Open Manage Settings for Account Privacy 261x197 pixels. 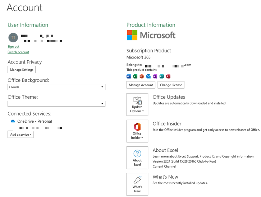22,70
